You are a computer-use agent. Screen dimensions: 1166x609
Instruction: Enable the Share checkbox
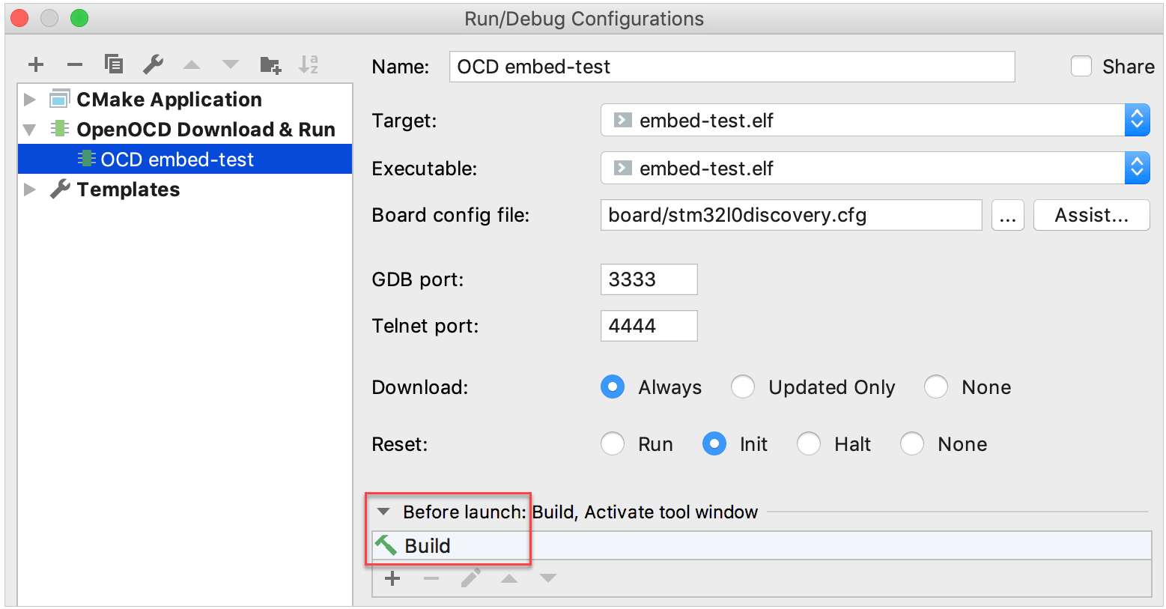1081,66
